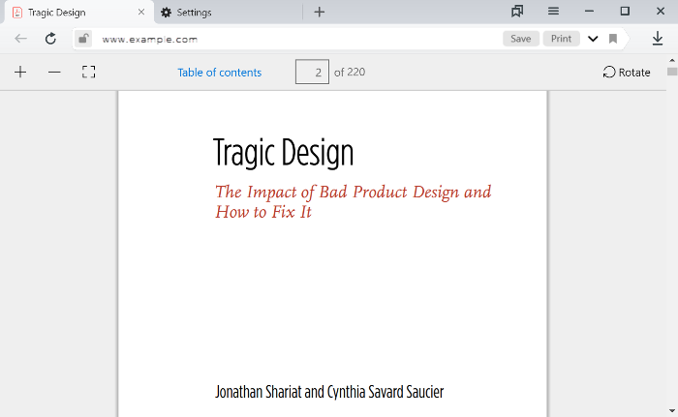
Task: Maximize the browser window
Action: (x=625, y=12)
